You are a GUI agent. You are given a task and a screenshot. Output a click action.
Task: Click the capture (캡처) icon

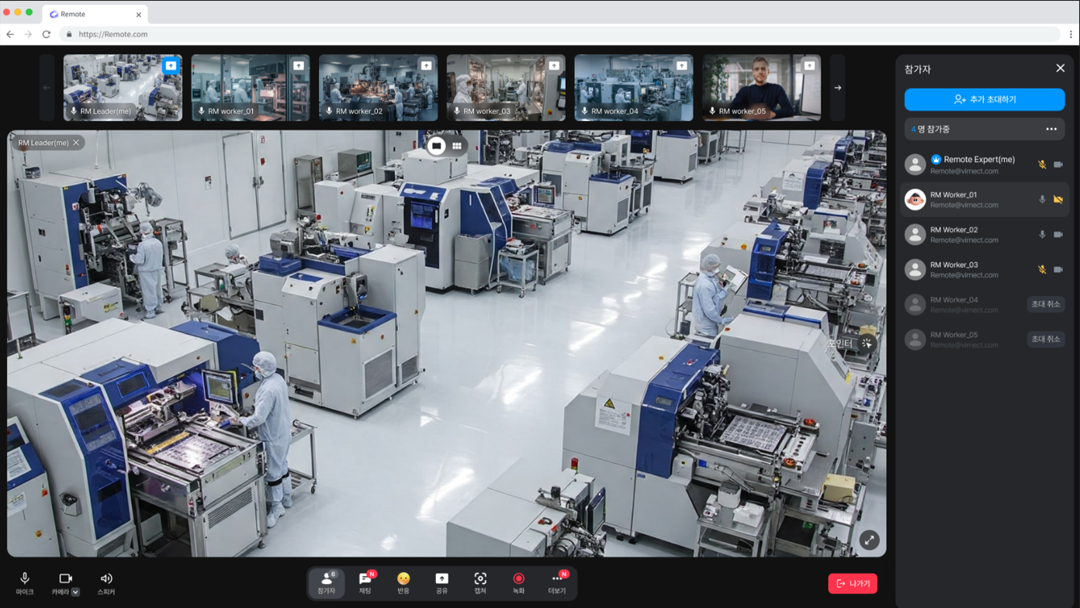[x=480, y=582]
